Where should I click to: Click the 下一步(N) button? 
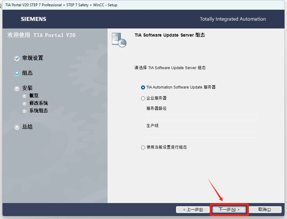tap(229, 210)
